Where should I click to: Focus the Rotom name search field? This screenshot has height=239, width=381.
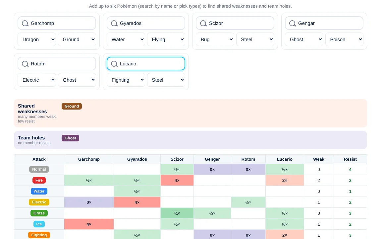(x=57, y=63)
